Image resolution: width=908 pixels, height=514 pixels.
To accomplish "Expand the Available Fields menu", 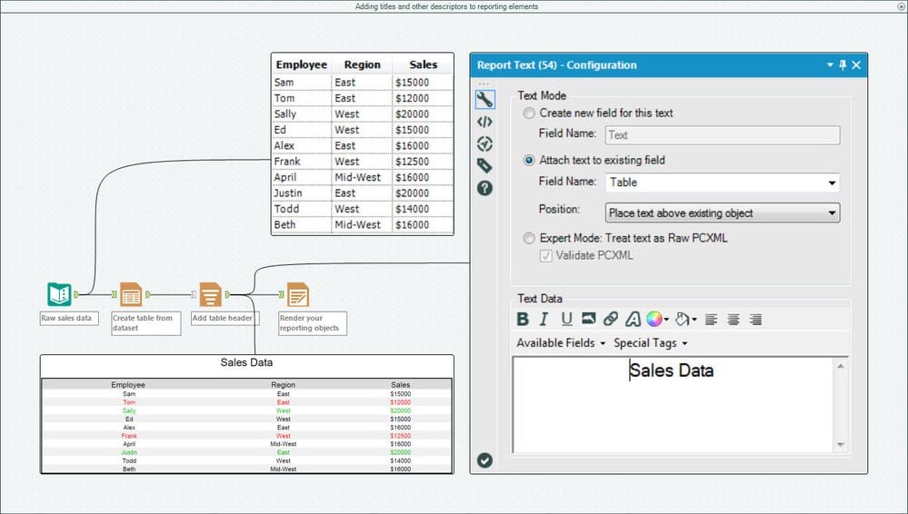I will click(x=561, y=343).
